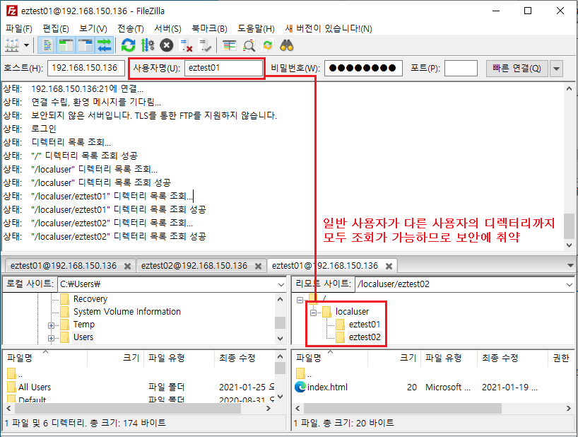578x437 pixels.
Task: Sort local list by 최종 수정 column
Action: coord(244,358)
